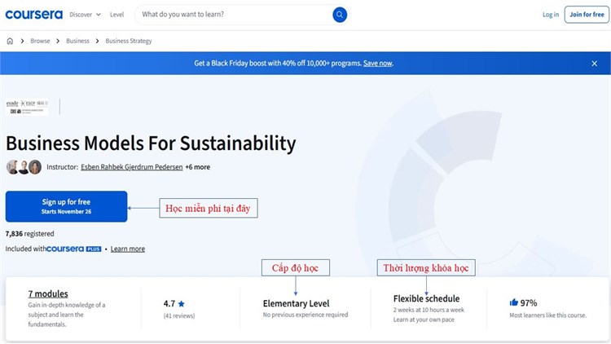Click the Coursera logo
611x344 pixels.
coord(34,15)
